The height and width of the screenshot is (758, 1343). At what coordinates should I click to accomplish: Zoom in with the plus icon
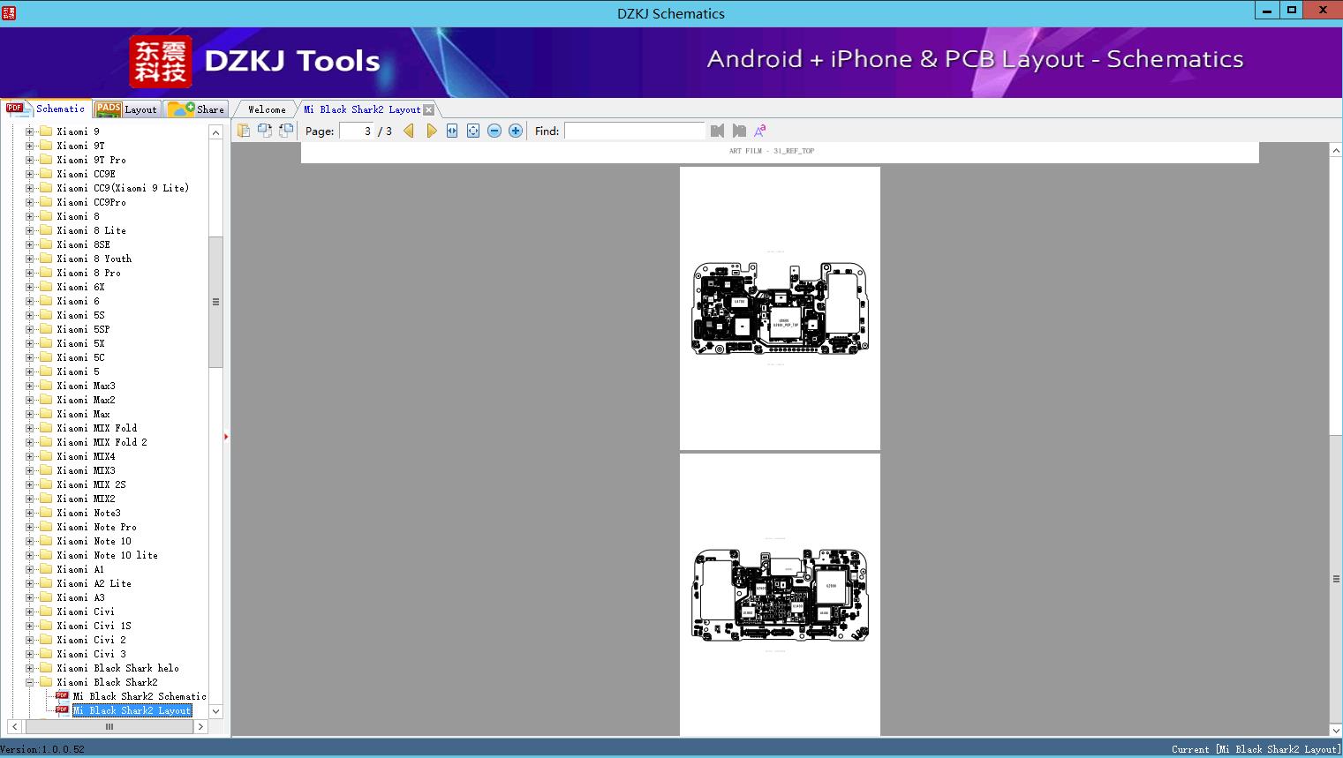516,131
